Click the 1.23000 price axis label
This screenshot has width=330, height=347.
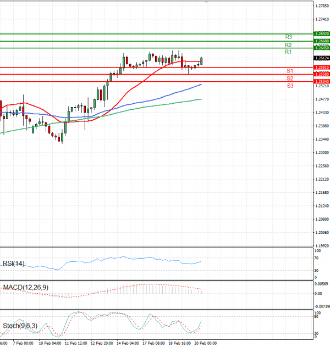coord(322,153)
